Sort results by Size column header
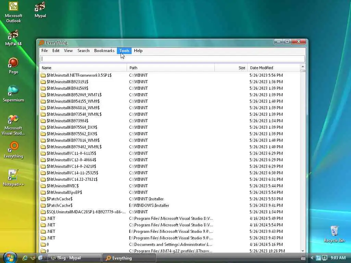 [231, 68]
